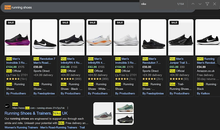Click '£54.99' price on Amazon card
Image resolution: width=220 pixels, height=130 pixels.
click(x=201, y=67)
